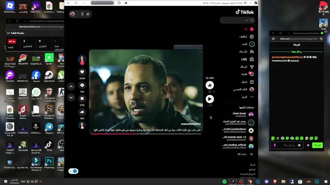Like the video with the heart button
The image size is (330, 185).
point(82,72)
